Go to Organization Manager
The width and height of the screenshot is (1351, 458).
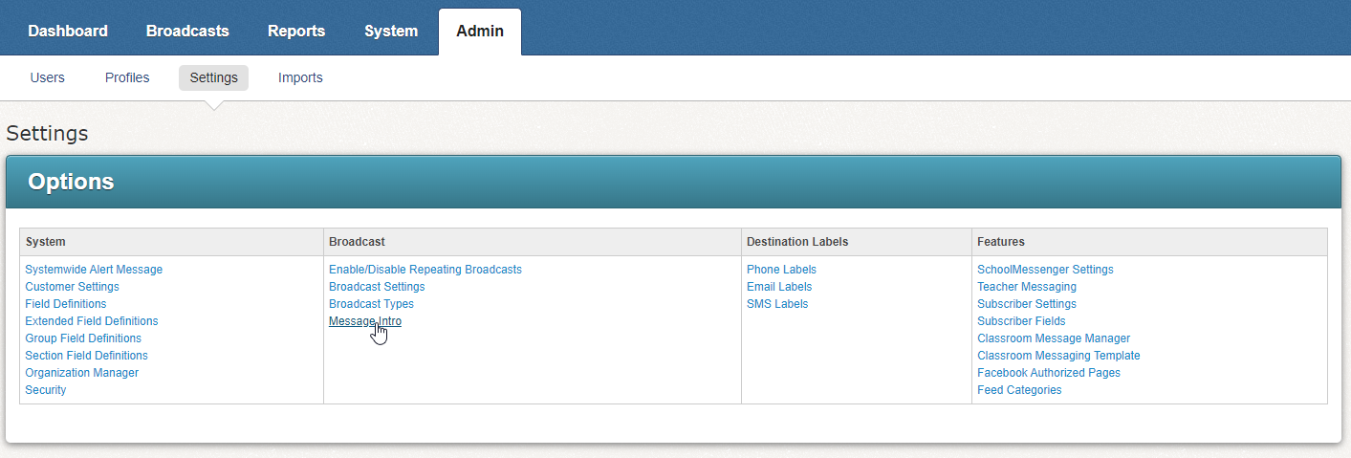(x=81, y=373)
